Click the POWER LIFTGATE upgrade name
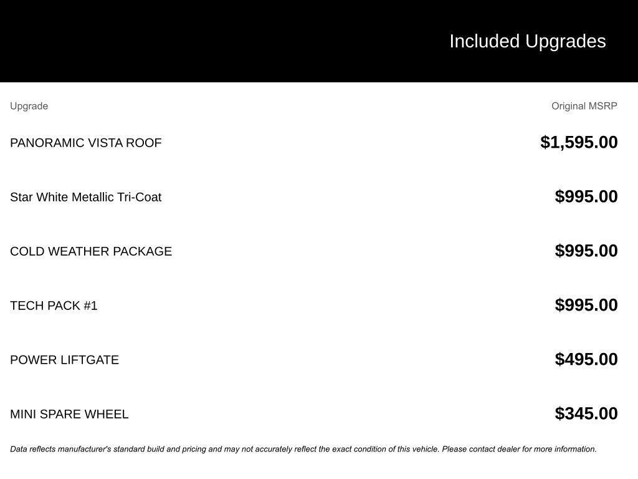The height and width of the screenshot is (479, 638). 64,360
